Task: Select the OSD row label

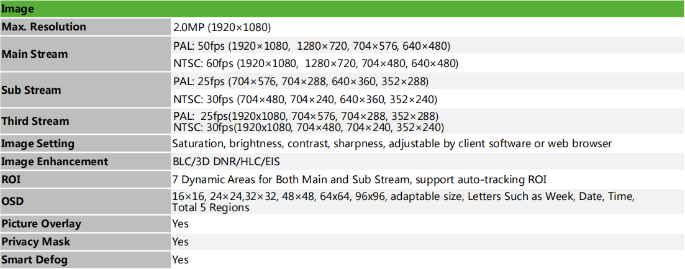Action: point(85,201)
